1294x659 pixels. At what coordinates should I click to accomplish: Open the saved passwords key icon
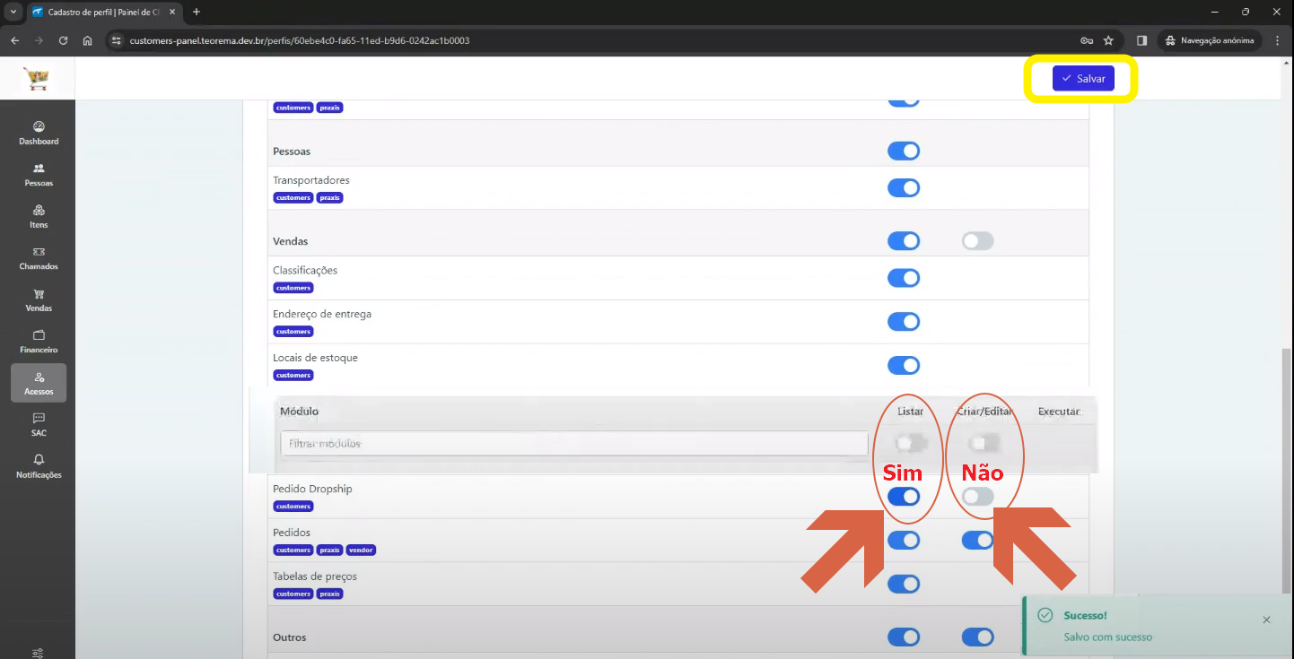pyautogui.click(x=1086, y=40)
